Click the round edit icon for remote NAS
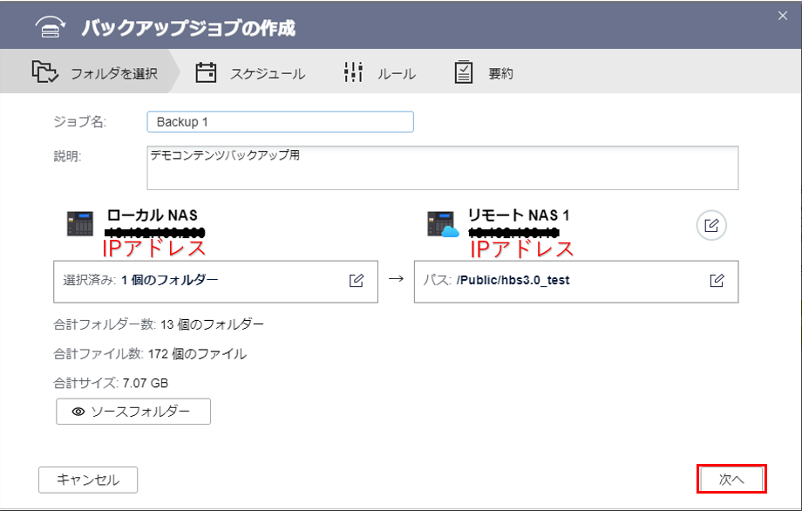 point(711,226)
